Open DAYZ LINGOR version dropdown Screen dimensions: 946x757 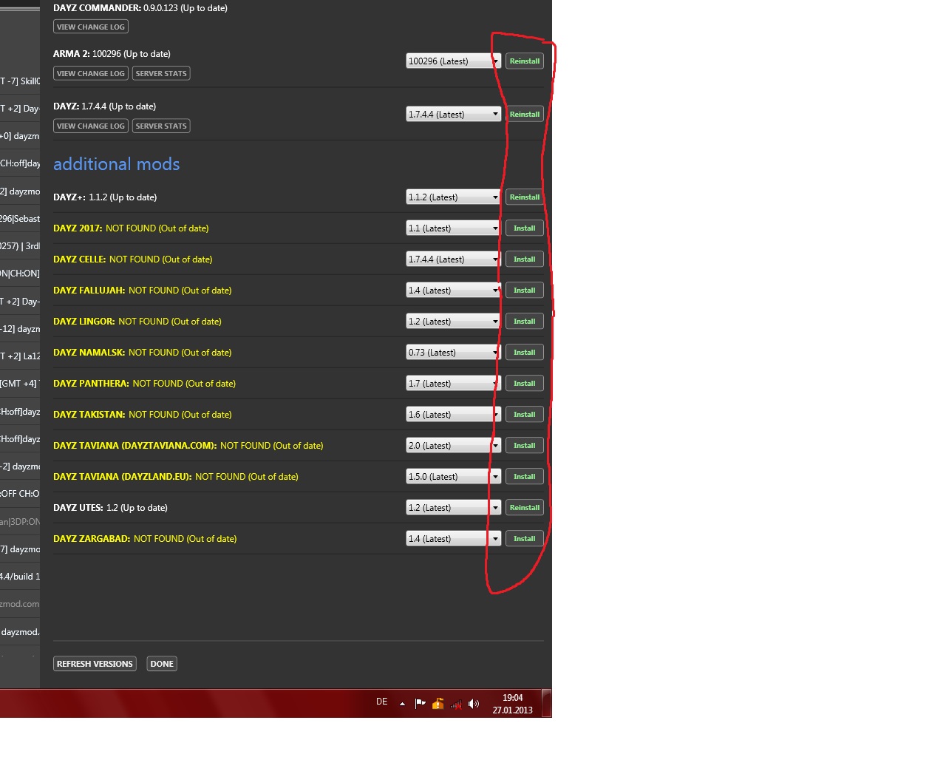454,322
